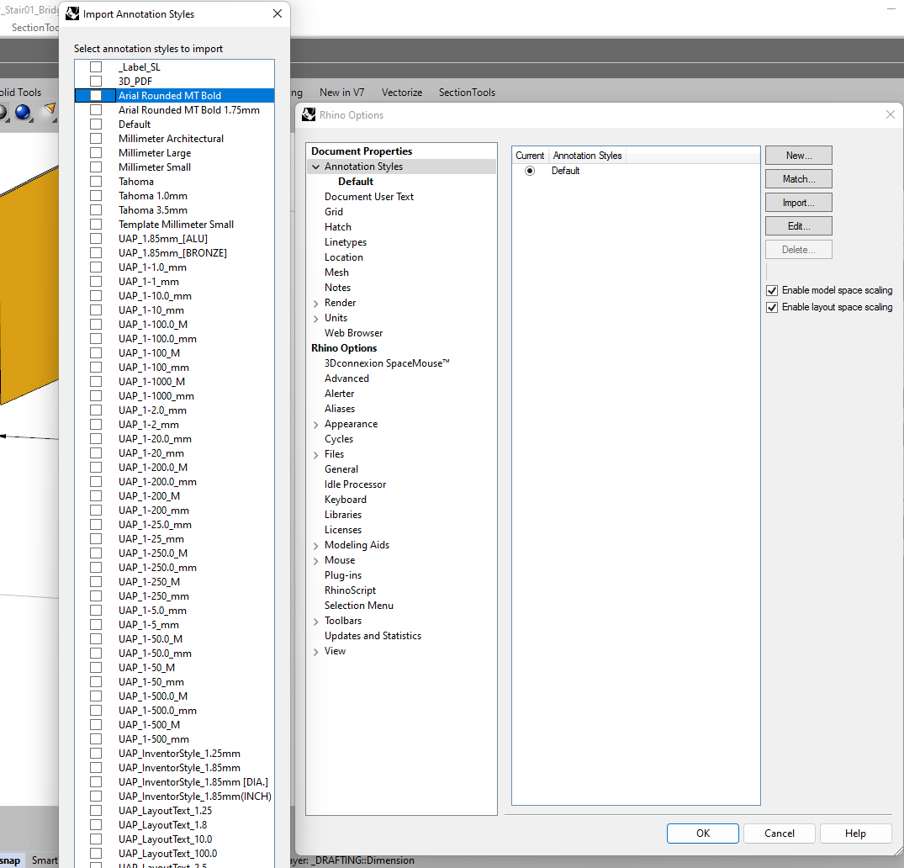Click the Annotation Styles column header
904x868 pixels.
point(588,155)
